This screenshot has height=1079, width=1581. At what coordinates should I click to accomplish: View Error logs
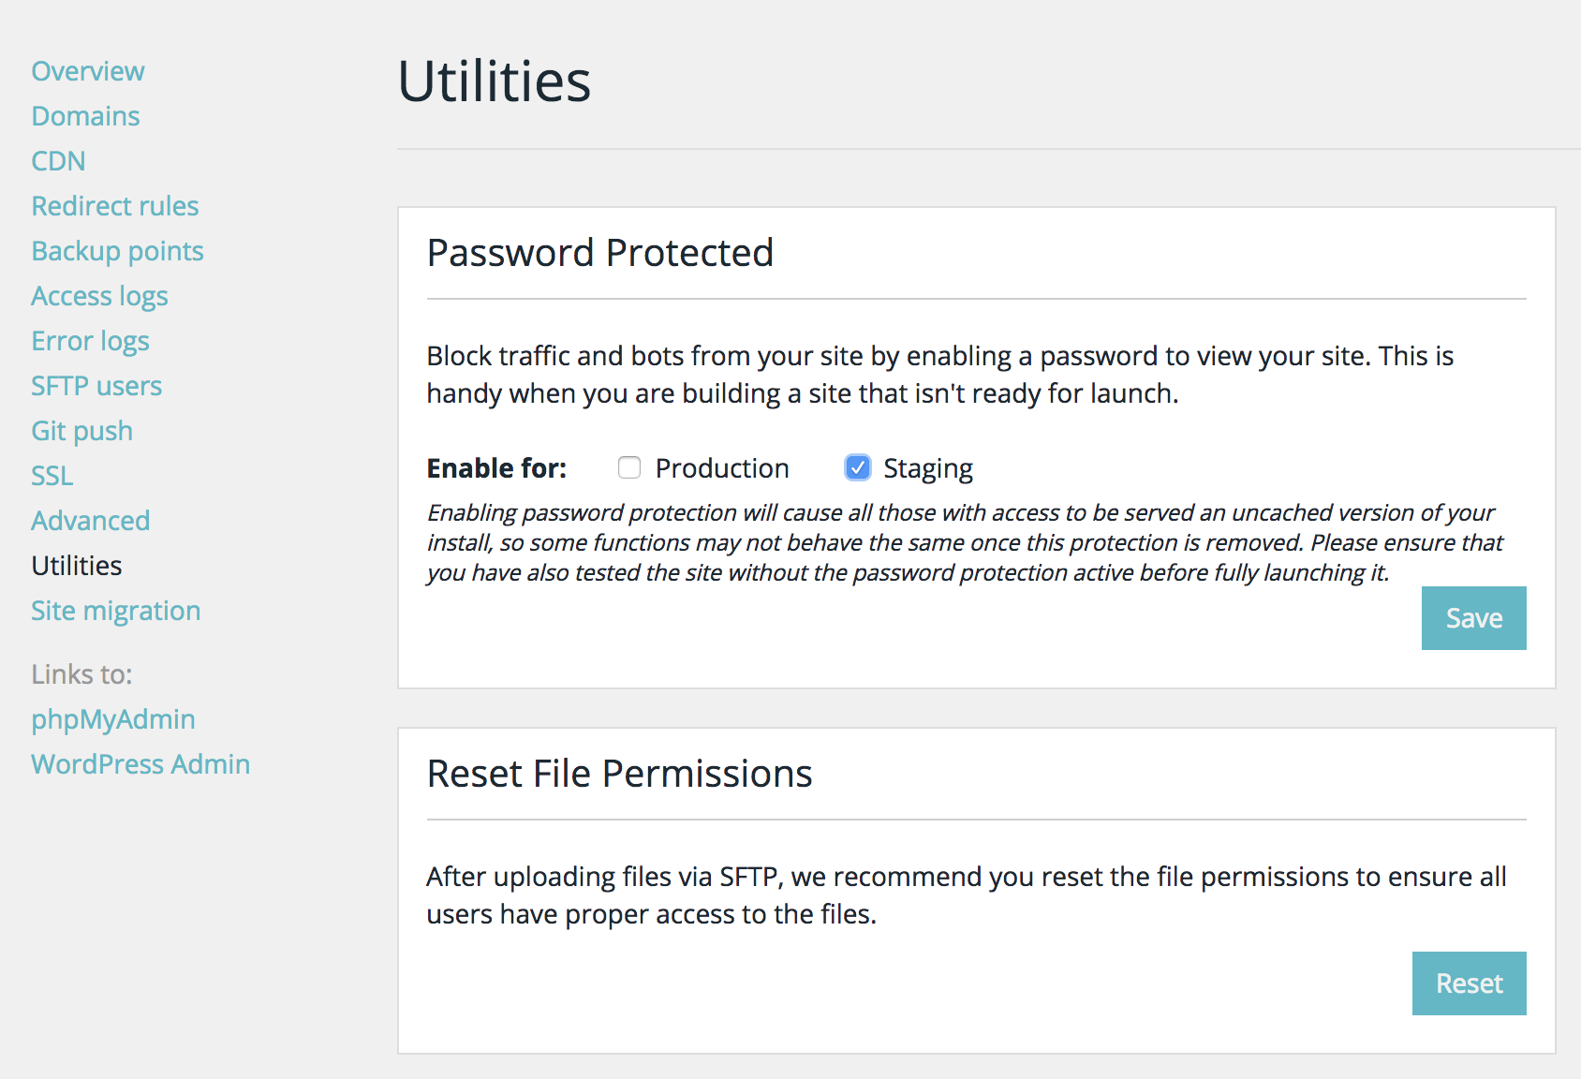pyautogui.click(x=90, y=341)
